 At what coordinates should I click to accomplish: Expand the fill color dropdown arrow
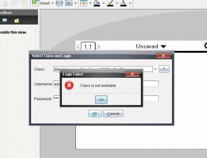104,3
